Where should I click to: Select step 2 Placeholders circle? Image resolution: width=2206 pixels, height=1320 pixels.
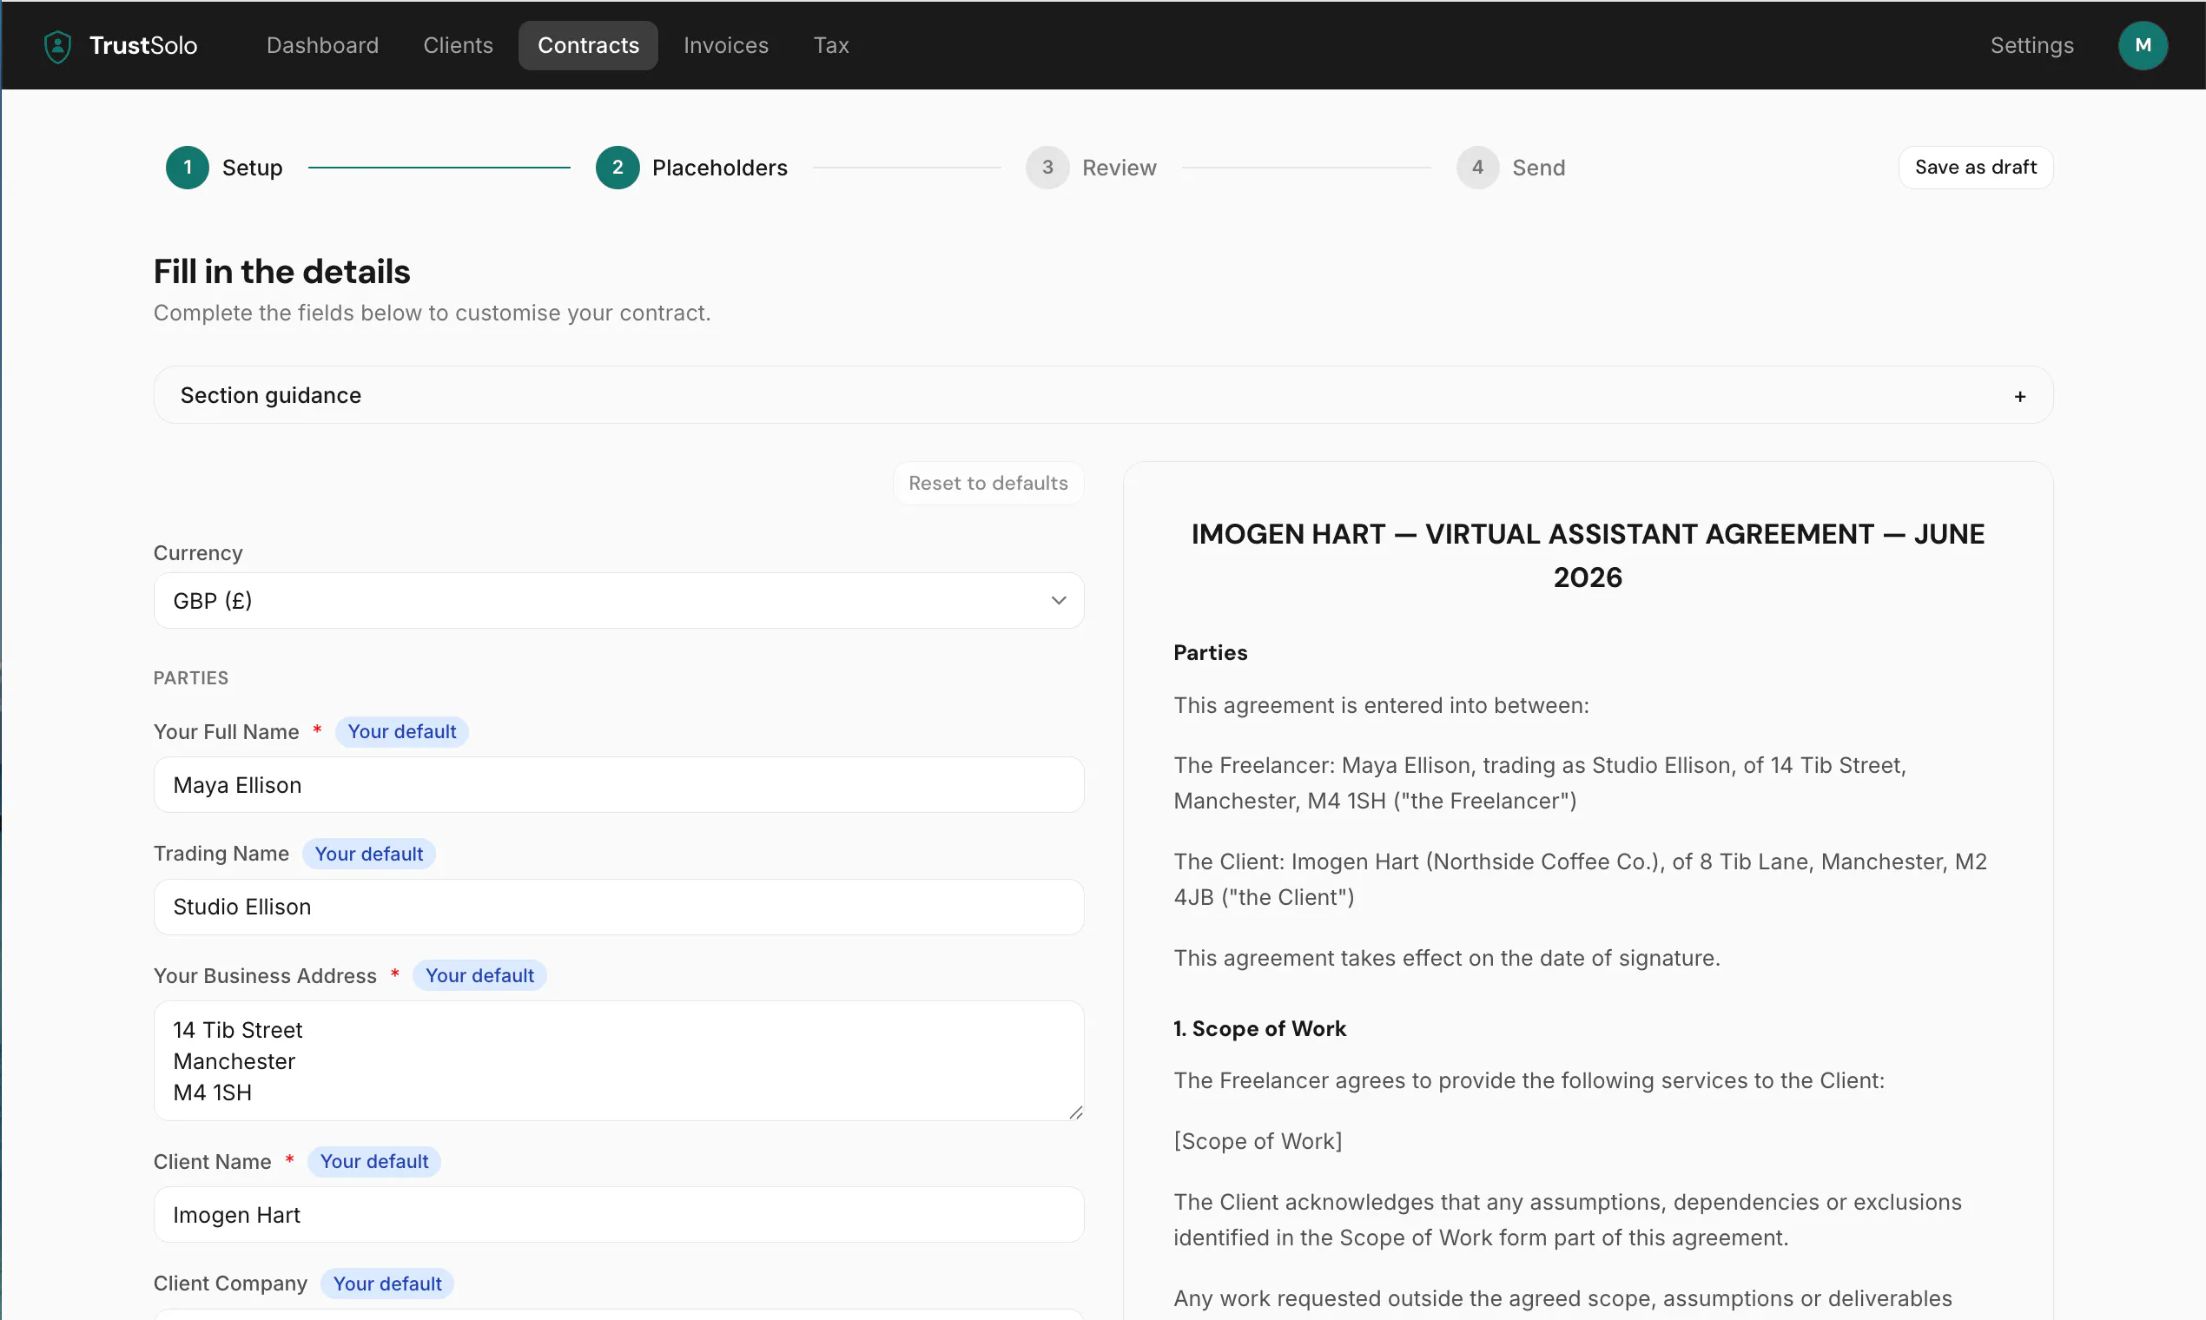(x=618, y=168)
